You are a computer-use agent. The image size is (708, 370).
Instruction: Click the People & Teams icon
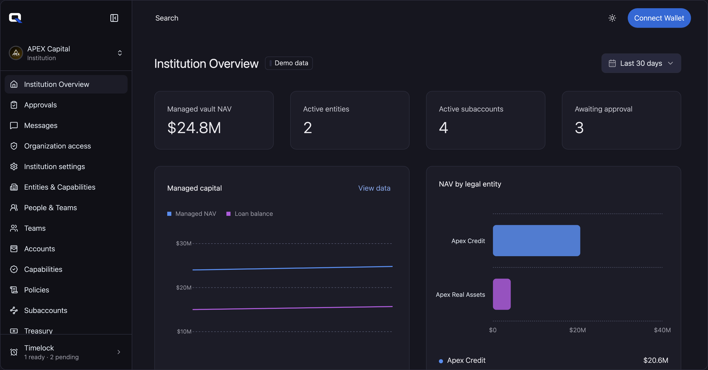click(x=14, y=208)
